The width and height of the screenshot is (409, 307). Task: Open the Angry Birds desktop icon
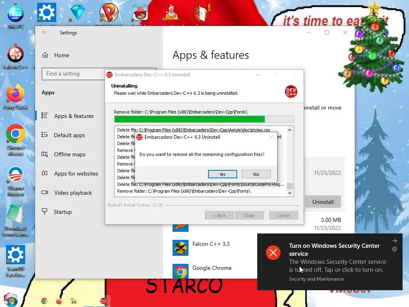point(140,12)
